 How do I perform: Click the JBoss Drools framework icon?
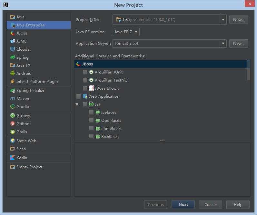pyautogui.click(x=91, y=88)
